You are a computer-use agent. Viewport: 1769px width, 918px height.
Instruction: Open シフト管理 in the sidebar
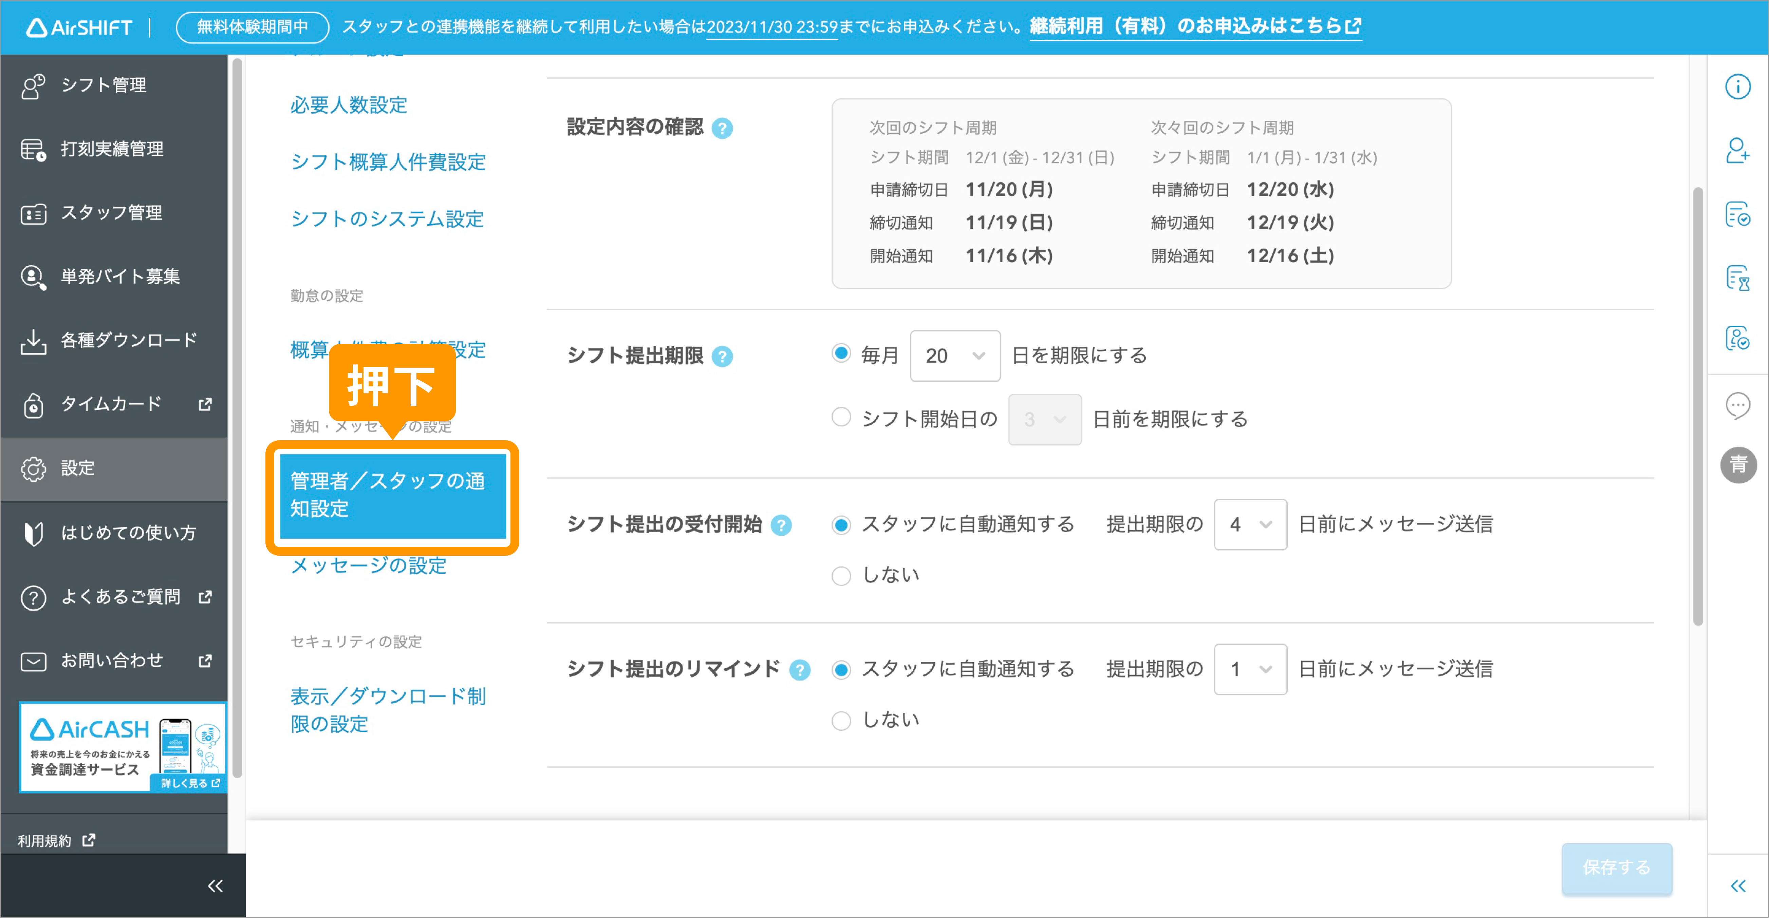[113, 85]
